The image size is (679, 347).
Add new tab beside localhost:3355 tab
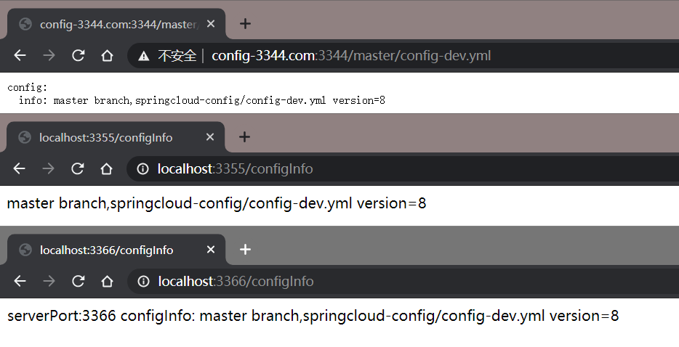pos(244,136)
